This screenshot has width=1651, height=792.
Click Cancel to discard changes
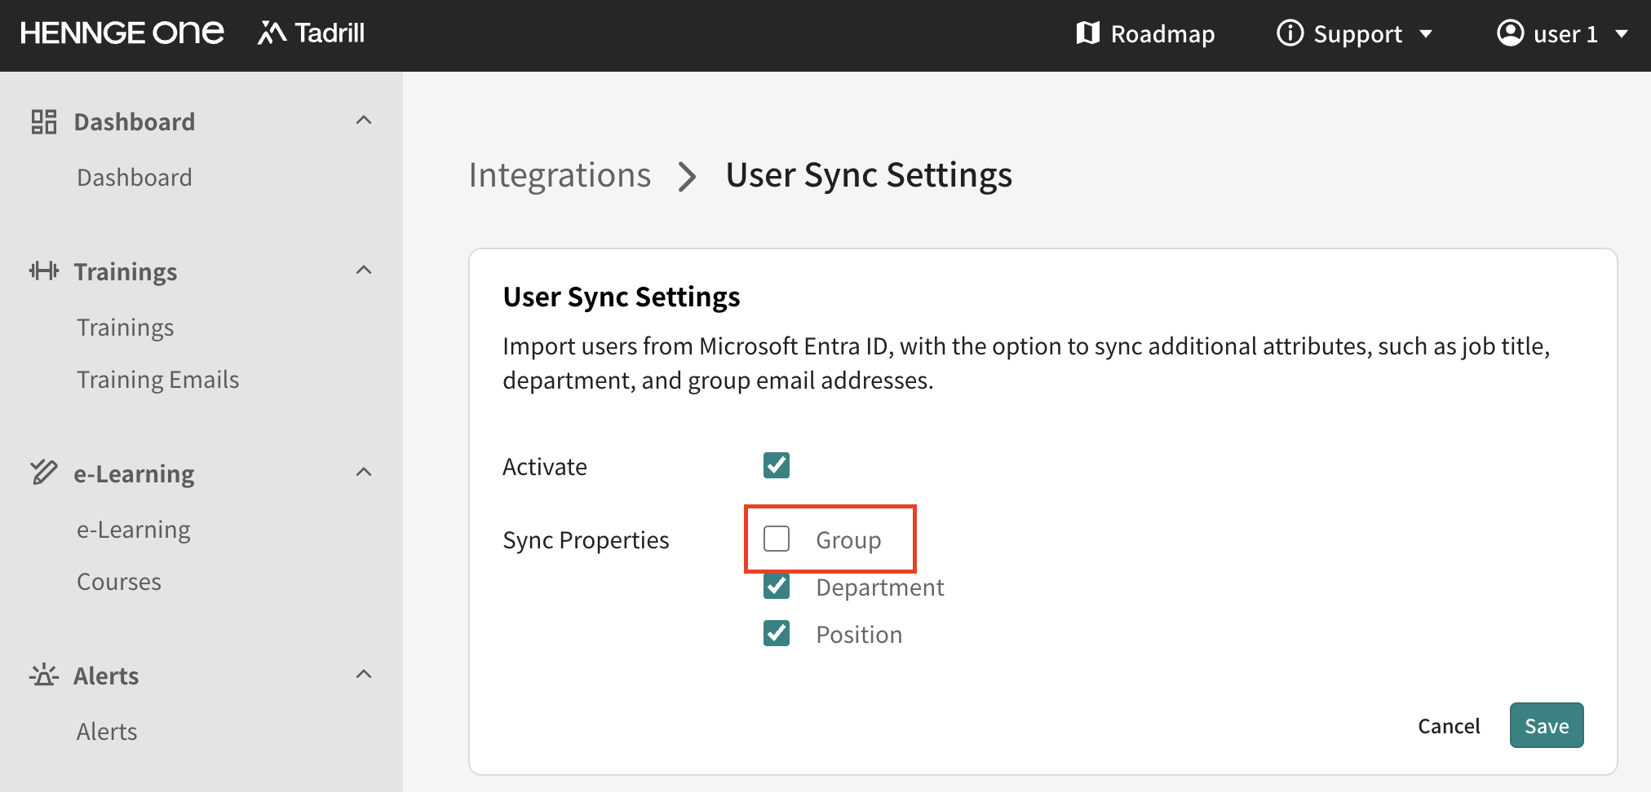pos(1449,726)
